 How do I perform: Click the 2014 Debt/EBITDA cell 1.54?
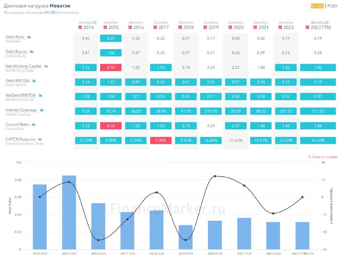click(x=86, y=82)
